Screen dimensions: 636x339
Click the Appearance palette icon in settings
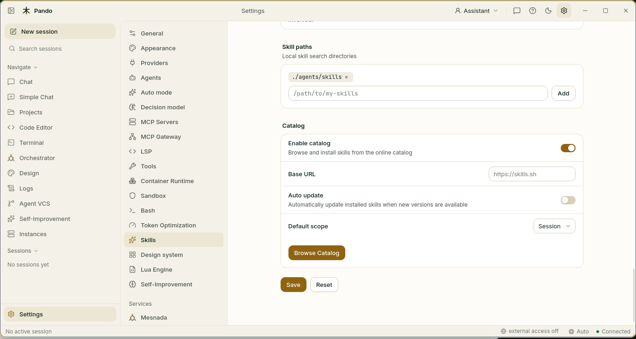coord(132,48)
